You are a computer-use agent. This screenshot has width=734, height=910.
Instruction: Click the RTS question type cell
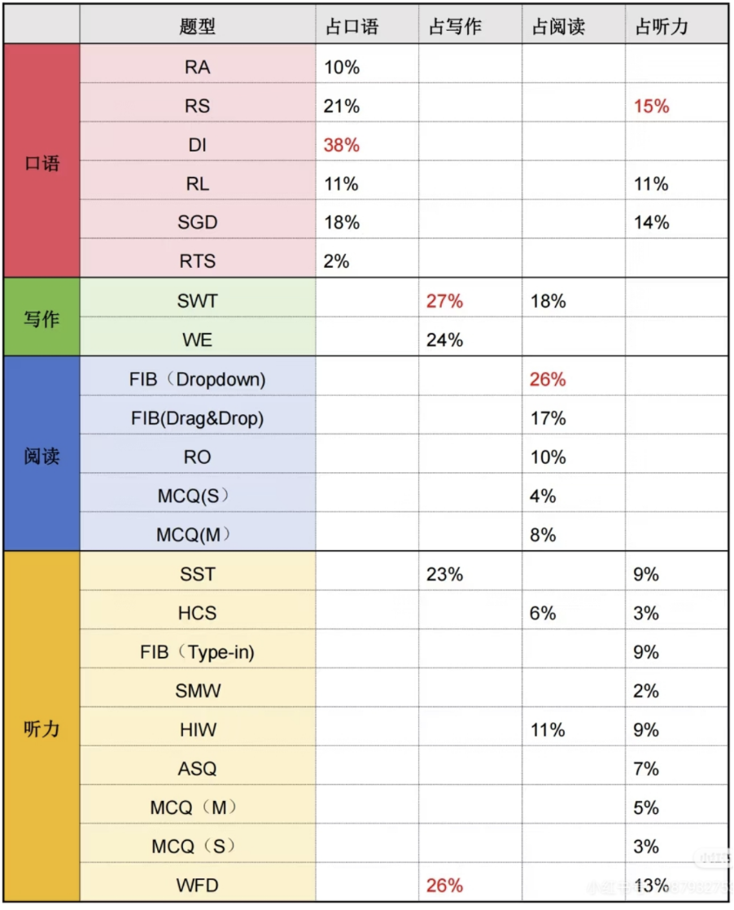point(198,262)
